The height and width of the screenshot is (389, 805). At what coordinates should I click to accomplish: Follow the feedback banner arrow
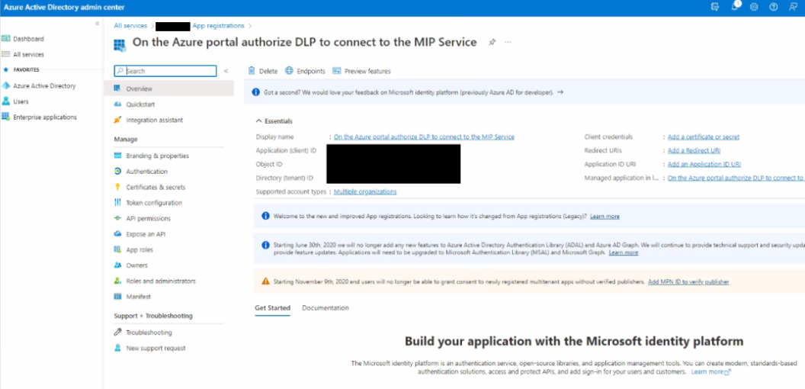[560, 92]
